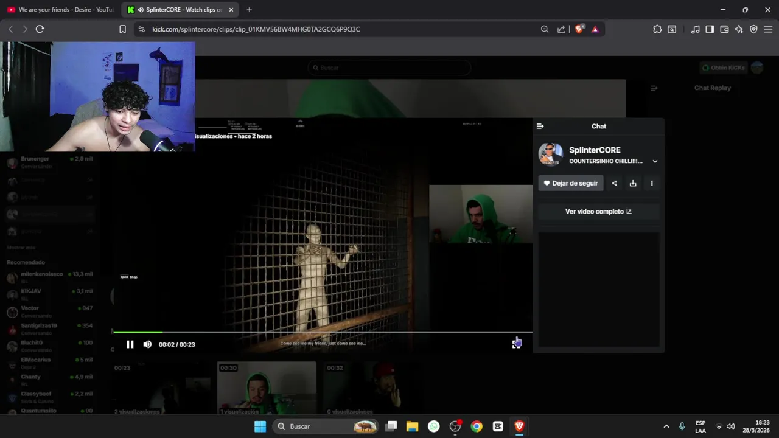779x438 pixels.
Task: Open the 00:30 clip thumbnail
Action: click(267, 388)
